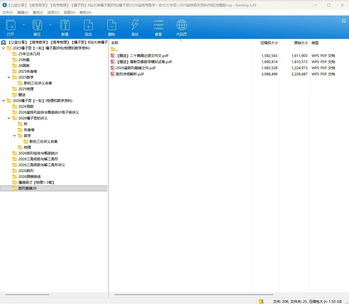Collapse the 2025数学 folder node
Screen dimensions: 349x304
pos(9,77)
